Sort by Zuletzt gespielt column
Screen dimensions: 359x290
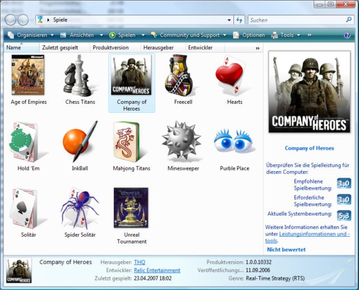click(x=65, y=48)
